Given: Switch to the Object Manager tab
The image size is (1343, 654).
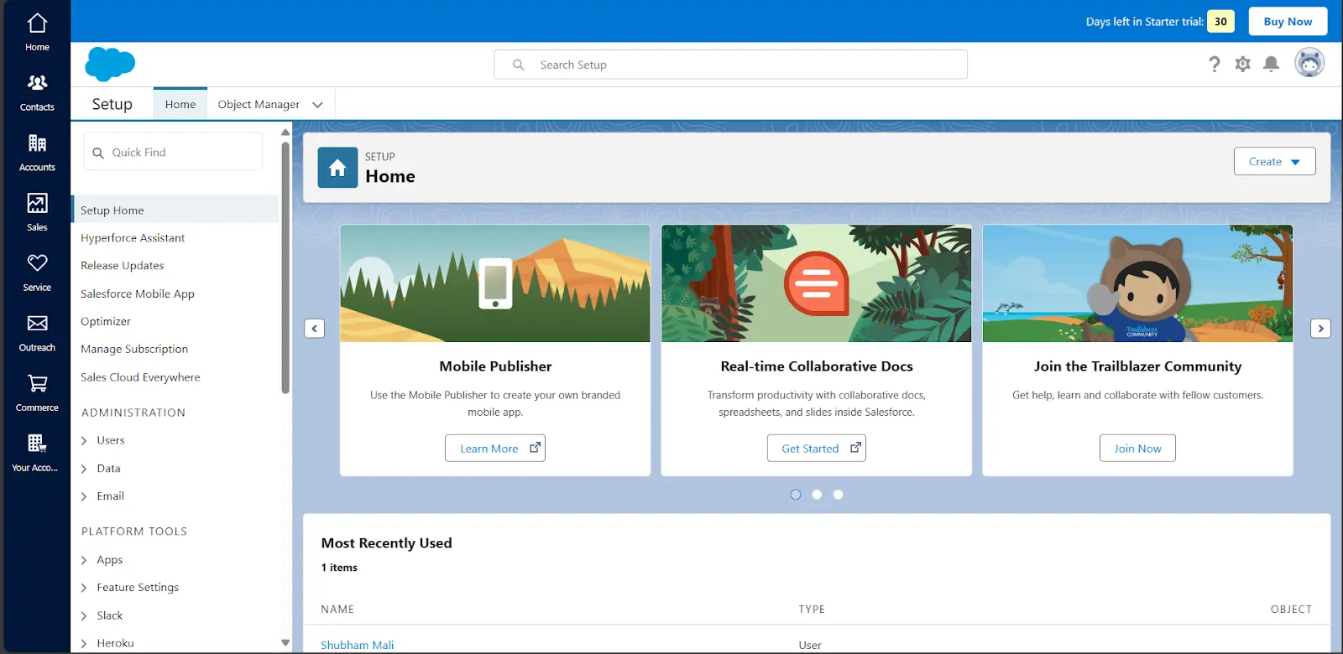Looking at the screenshot, I should (x=259, y=104).
